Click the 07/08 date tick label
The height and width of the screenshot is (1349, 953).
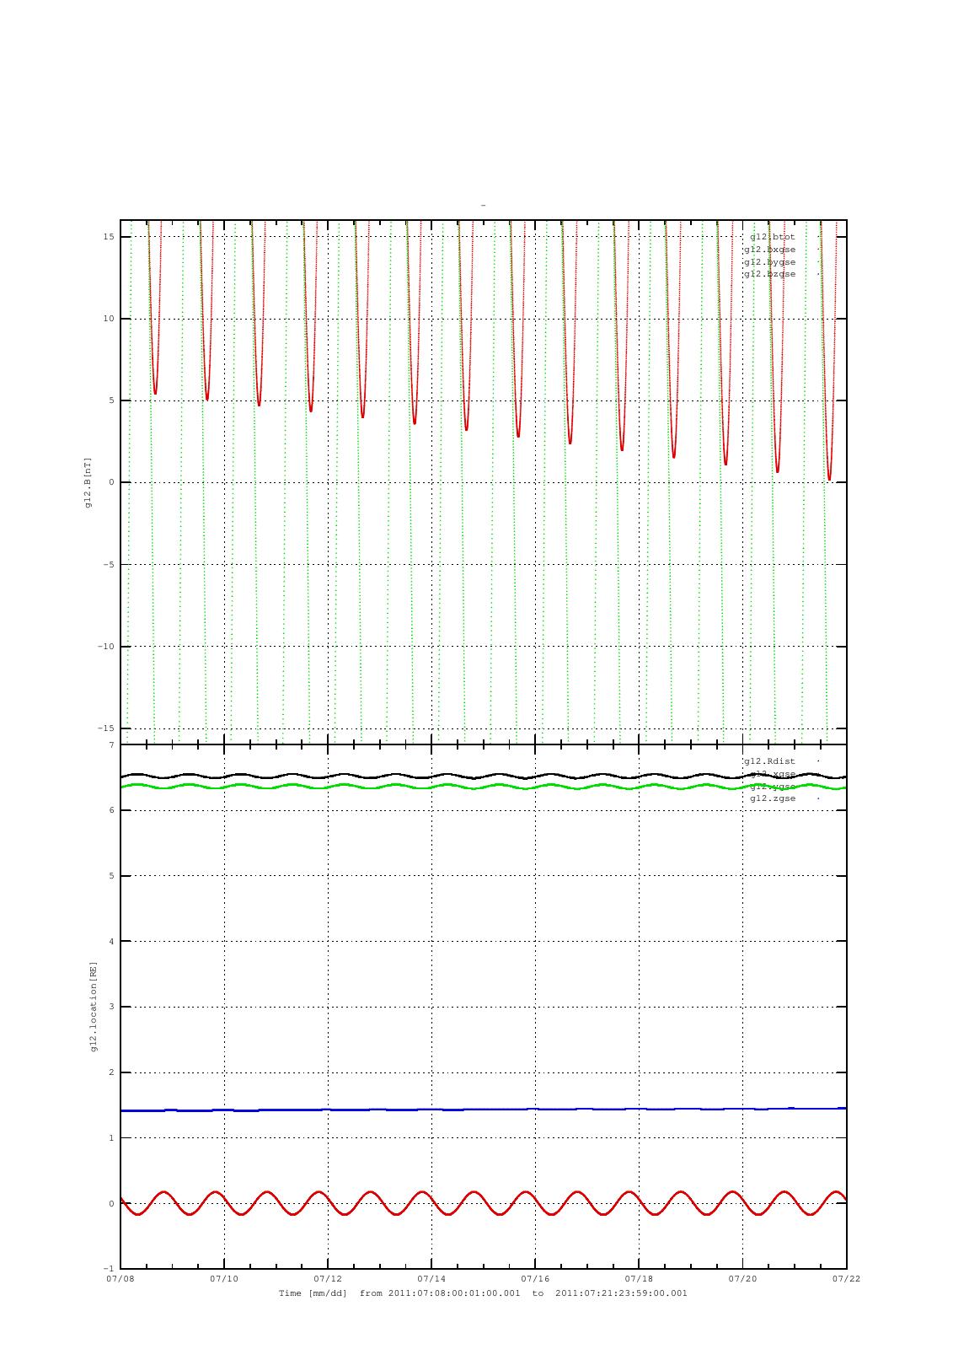(120, 1279)
